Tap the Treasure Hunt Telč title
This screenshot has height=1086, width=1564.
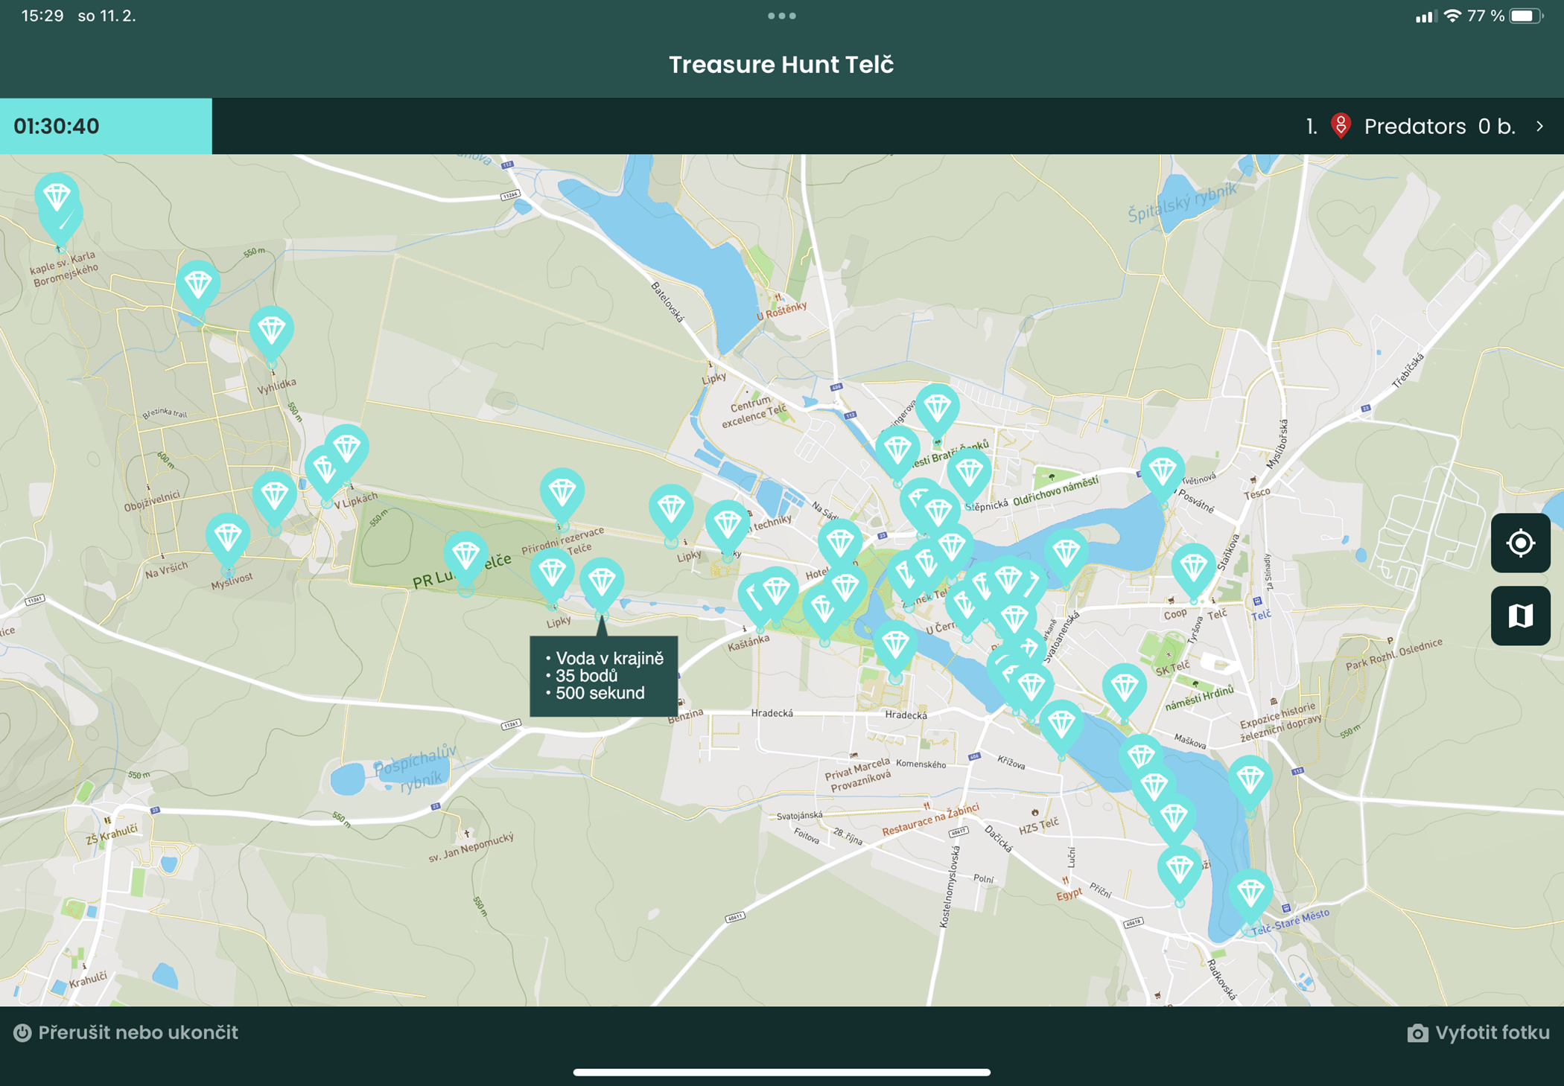(781, 65)
